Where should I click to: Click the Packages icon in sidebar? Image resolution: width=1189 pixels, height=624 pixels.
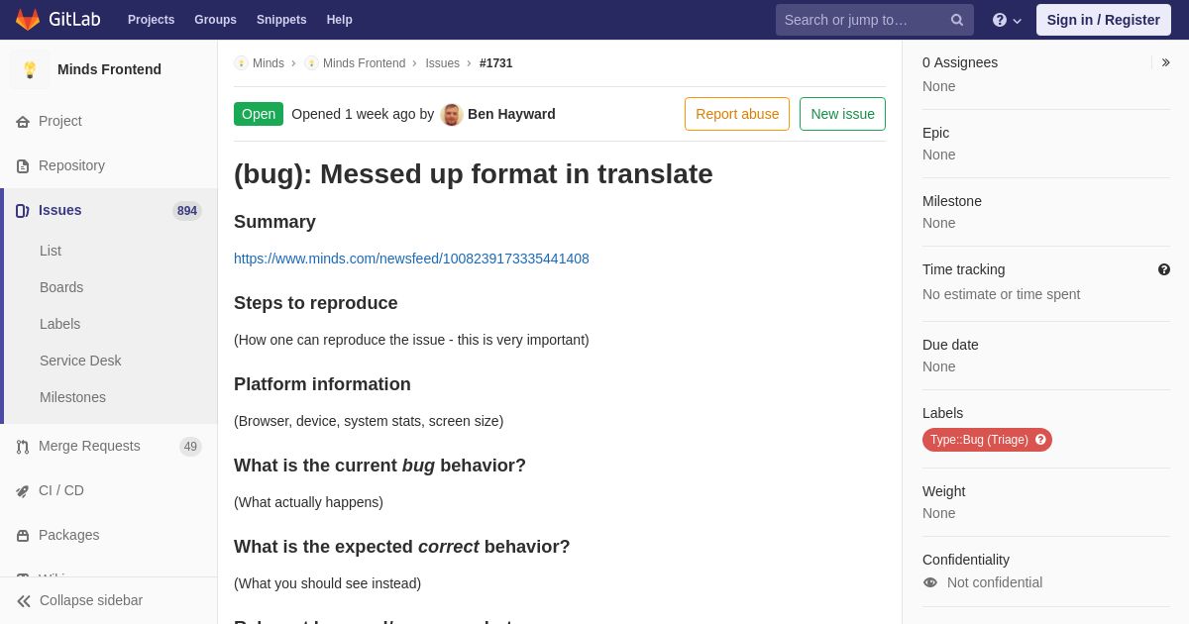pyautogui.click(x=23, y=536)
